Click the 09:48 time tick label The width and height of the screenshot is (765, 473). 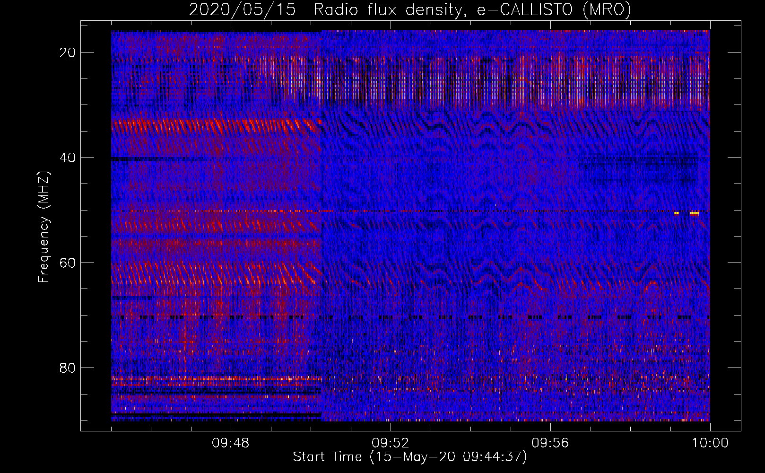pos(231,443)
